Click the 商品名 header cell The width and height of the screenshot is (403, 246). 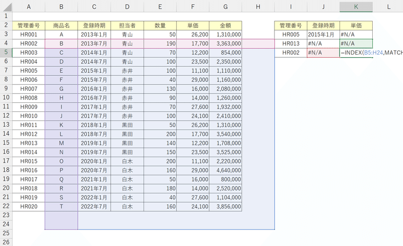pyautogui.click(x=61, y=26)
